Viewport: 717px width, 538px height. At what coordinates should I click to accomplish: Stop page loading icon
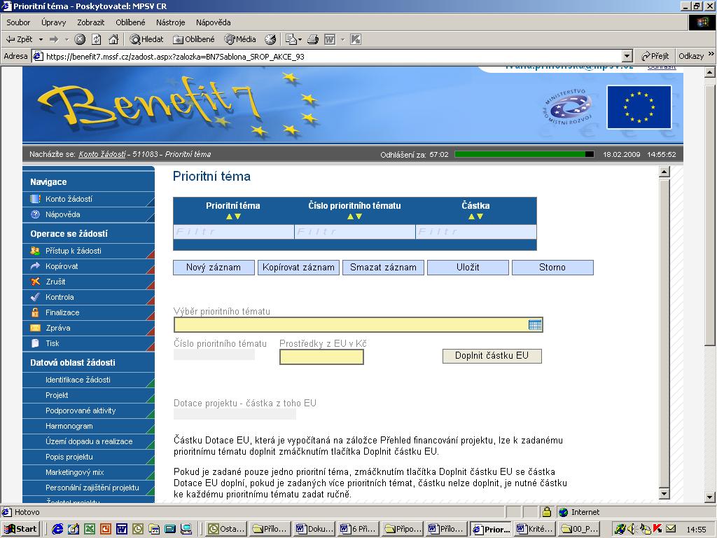click(x=80, y=40)
